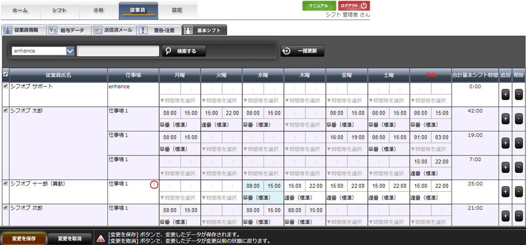The width and height of the screenshot is (526, 245).
Task: Click the 検索する search button
Action: [x=184, y=51]
